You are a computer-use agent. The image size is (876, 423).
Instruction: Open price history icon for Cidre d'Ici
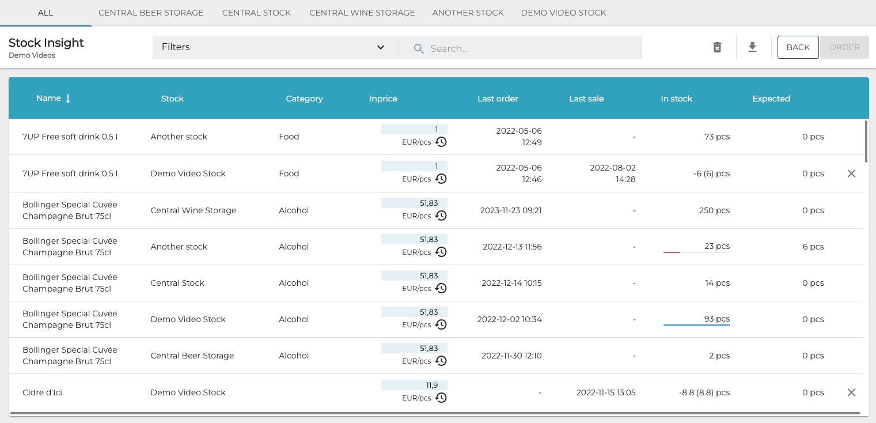(x=441, y=398)
